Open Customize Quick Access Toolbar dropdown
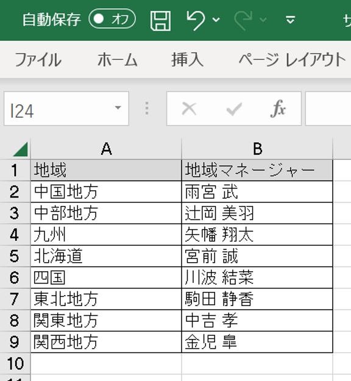The width and height of the screenshot is (351, 381). (x=290, y=20)
